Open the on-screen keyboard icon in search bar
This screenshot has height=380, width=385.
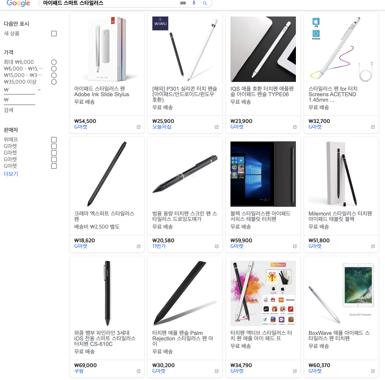[x=183, y=3]
